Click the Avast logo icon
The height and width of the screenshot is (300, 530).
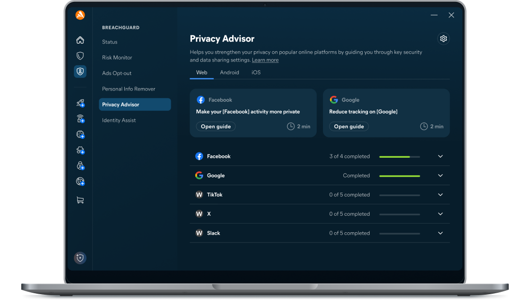pyautogui.click(x=80, y=15)
